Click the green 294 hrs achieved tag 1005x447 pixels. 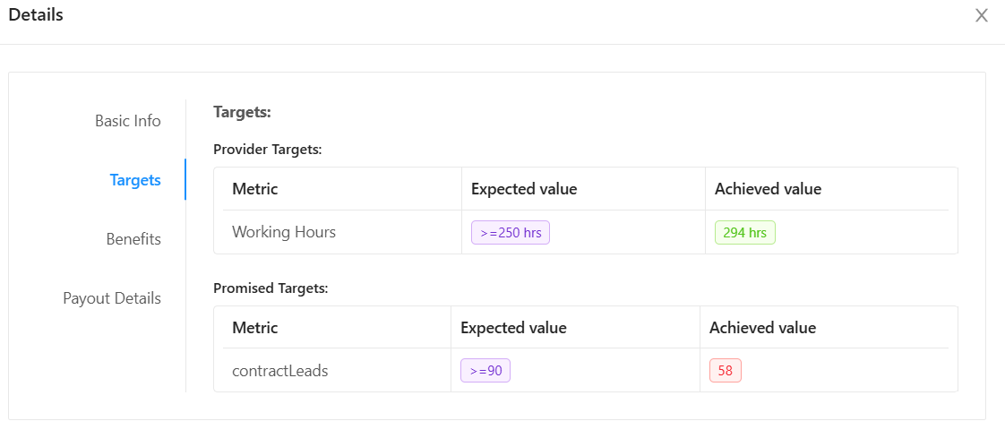coord(744,233)
